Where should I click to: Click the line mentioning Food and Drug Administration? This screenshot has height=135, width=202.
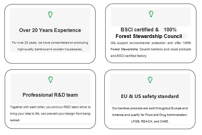click(x=150, y=115)
